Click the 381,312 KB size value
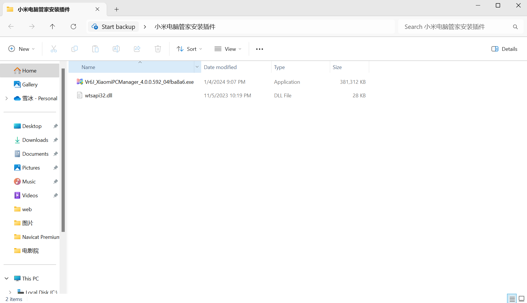 (353, 82)
